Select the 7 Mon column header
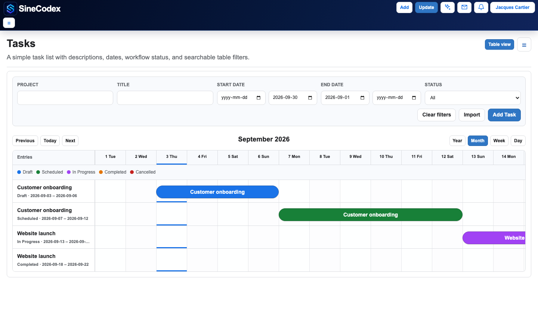Viewport: 538px width, 336px height. click(x=294, y=157)
